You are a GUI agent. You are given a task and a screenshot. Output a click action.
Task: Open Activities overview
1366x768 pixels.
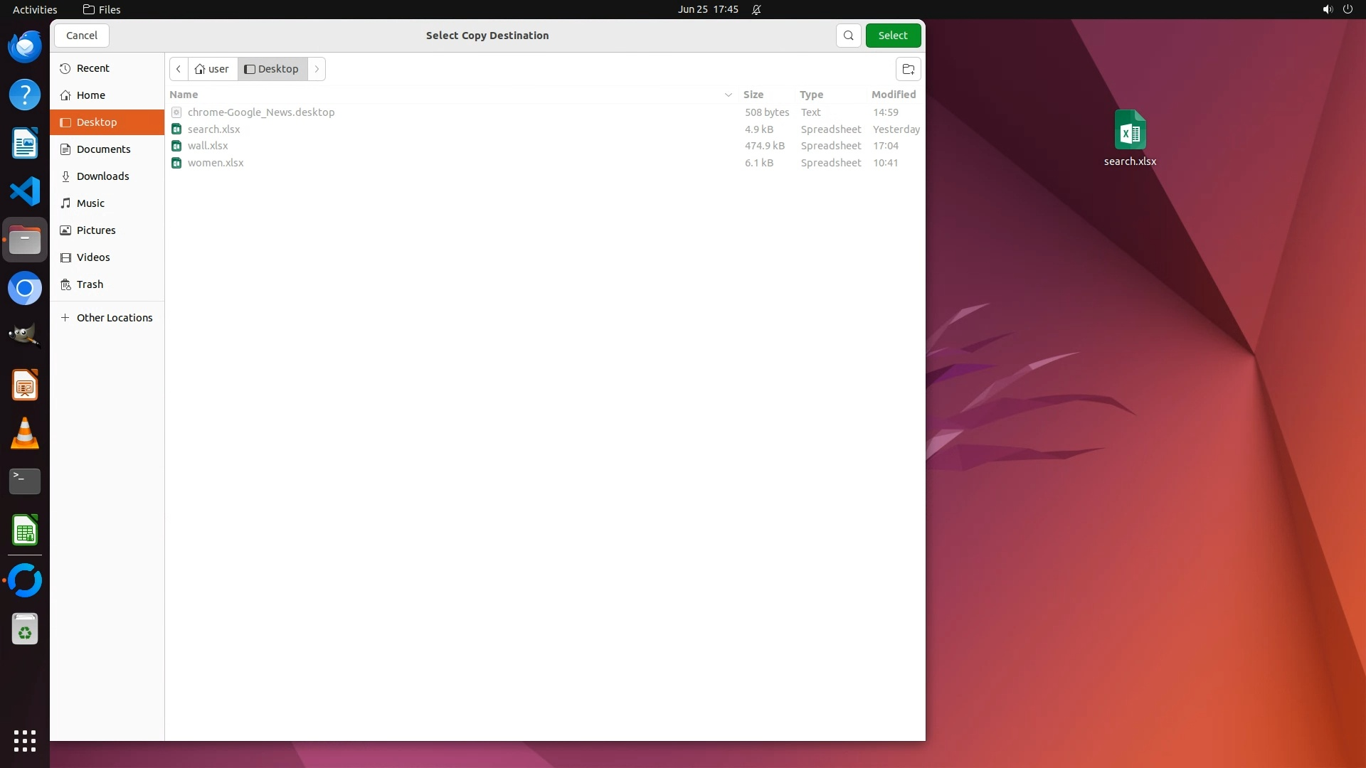click(35, 10)
